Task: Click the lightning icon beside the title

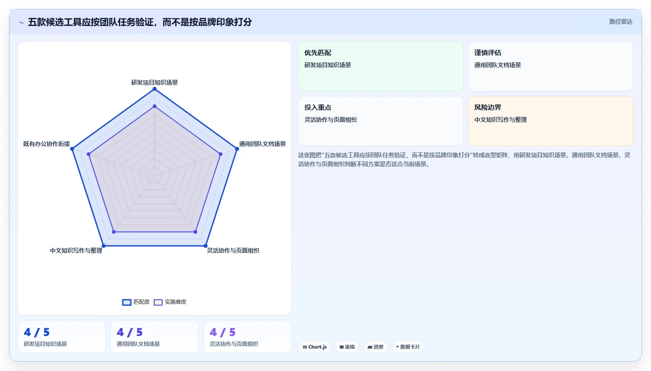Action: pos(21,22)
